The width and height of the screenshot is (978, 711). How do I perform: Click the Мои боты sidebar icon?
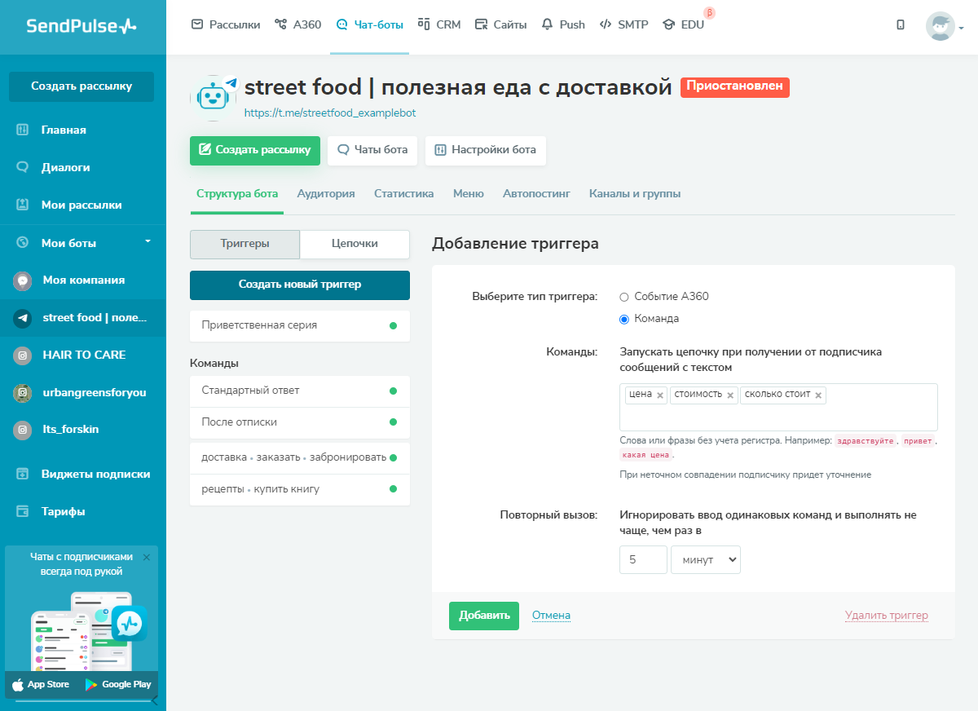(23, 243)
